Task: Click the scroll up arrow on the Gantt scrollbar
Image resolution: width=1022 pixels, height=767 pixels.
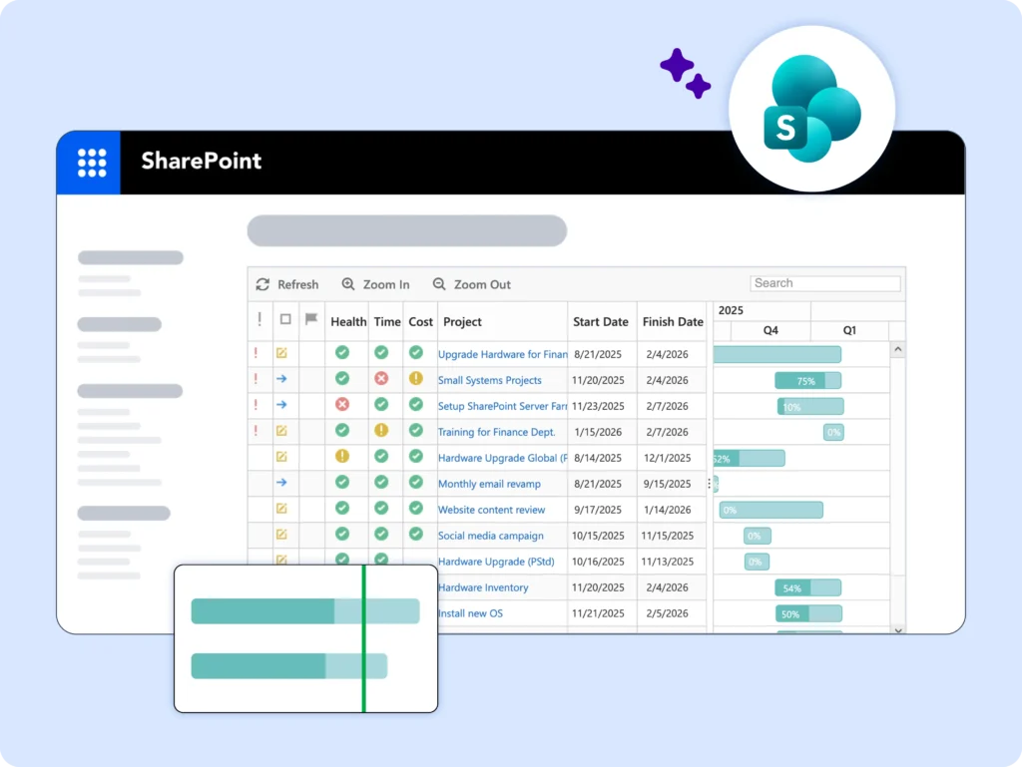Action: tap(897, 350)
